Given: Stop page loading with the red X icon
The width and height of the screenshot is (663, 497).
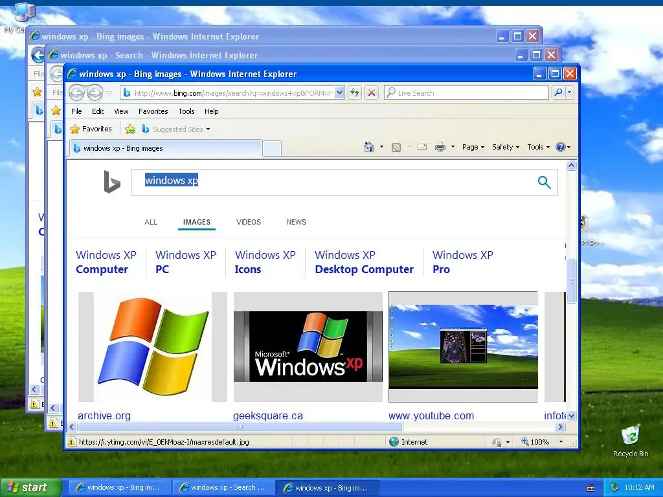Looking at the screenshot, I should click(371, 93).
